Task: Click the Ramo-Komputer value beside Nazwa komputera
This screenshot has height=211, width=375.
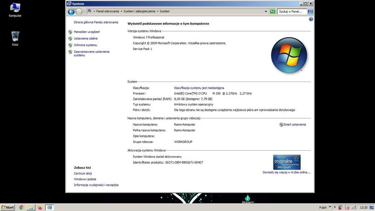Action: [x=184, y=125]
